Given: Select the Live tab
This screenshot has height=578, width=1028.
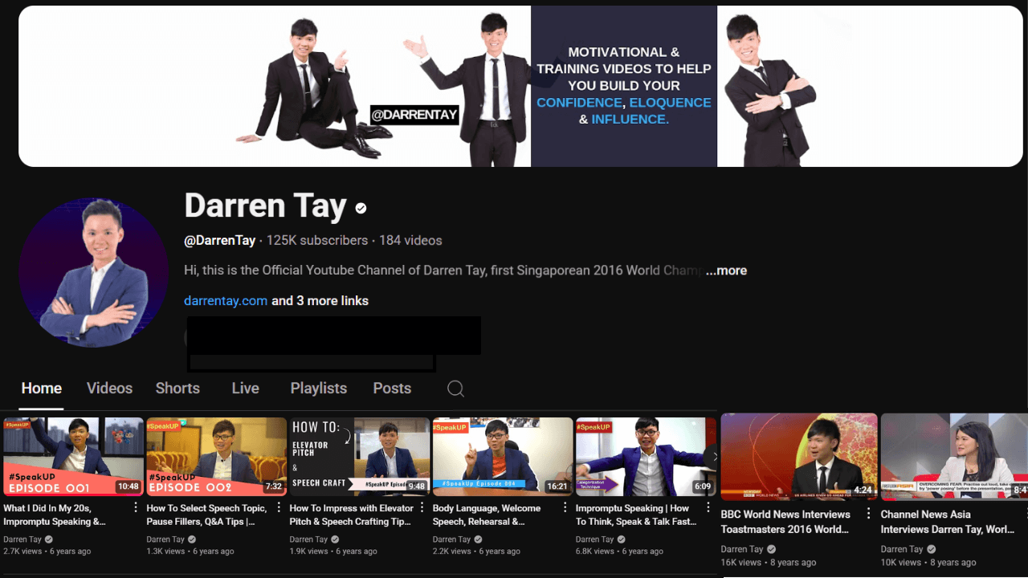Looking at the screenshot, I should (x=245, y=389).
